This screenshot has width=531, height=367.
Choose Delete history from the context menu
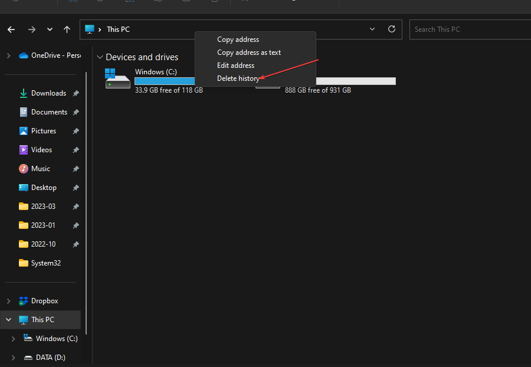[238, 78]
